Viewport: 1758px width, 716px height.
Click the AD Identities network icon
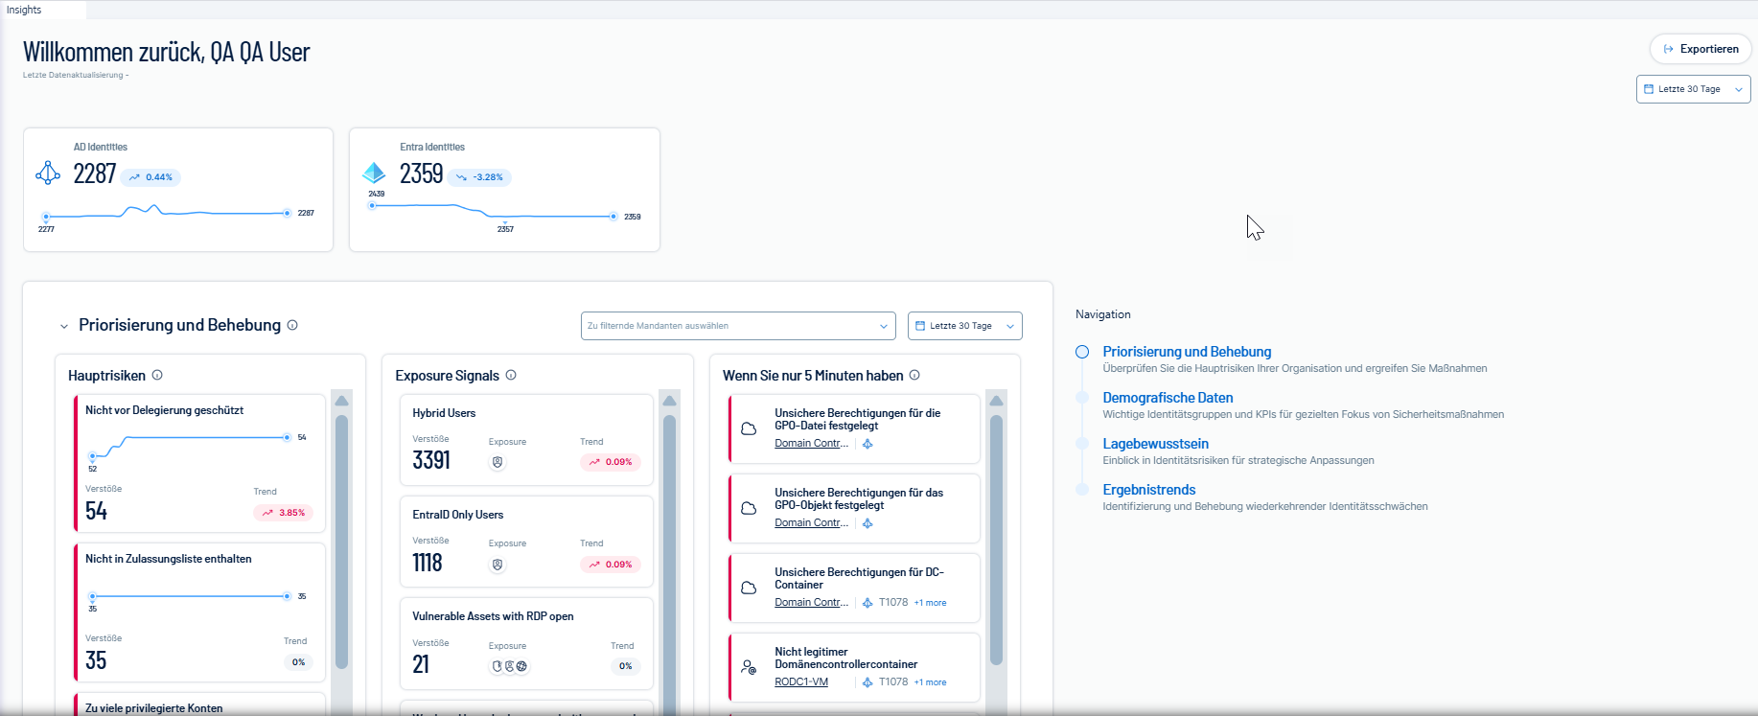48,173
